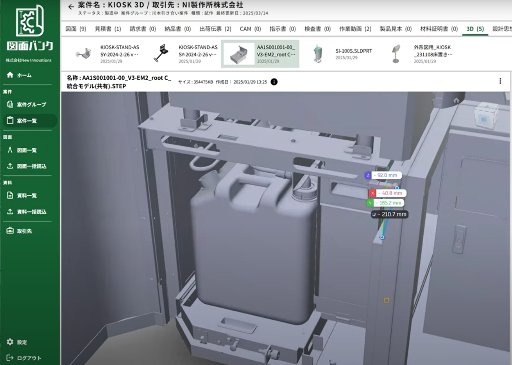Open the three-dot options menu
512x365 pixels.
pyautogui.click(x=500, y=81)
